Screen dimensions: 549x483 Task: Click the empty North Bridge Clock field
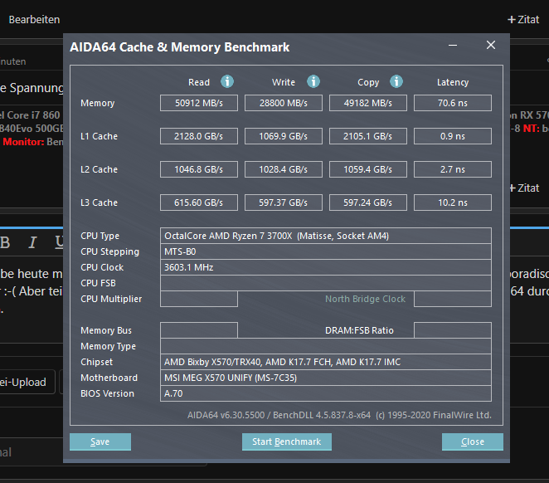(x=453, y=299)
